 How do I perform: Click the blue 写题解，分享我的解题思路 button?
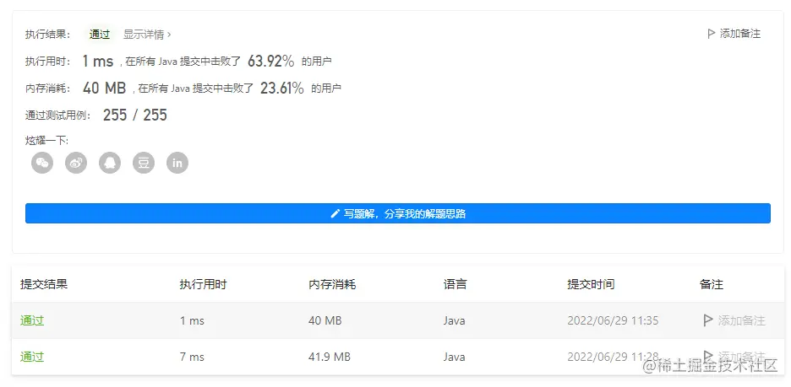pos(397,213)
